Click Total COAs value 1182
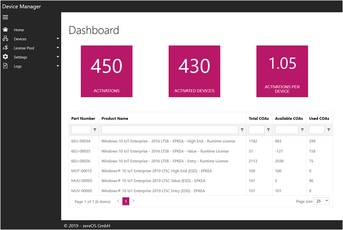This screenshot has width=343, height=230. [x=253, y=141]
